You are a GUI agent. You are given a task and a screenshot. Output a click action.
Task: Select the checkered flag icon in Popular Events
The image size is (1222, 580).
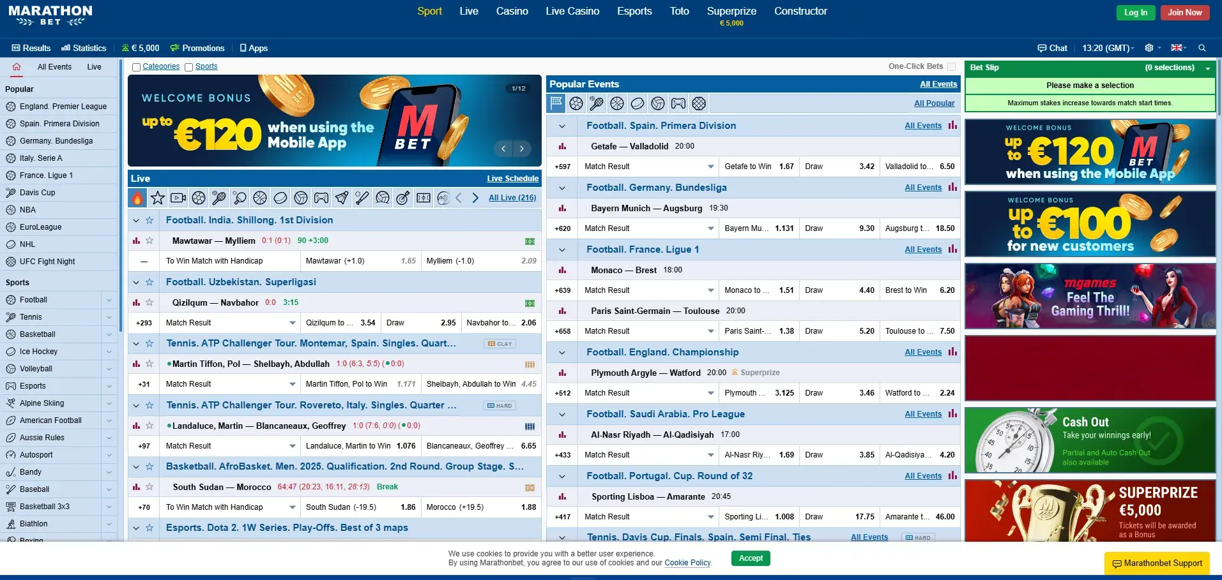click(x=556, y=103)
